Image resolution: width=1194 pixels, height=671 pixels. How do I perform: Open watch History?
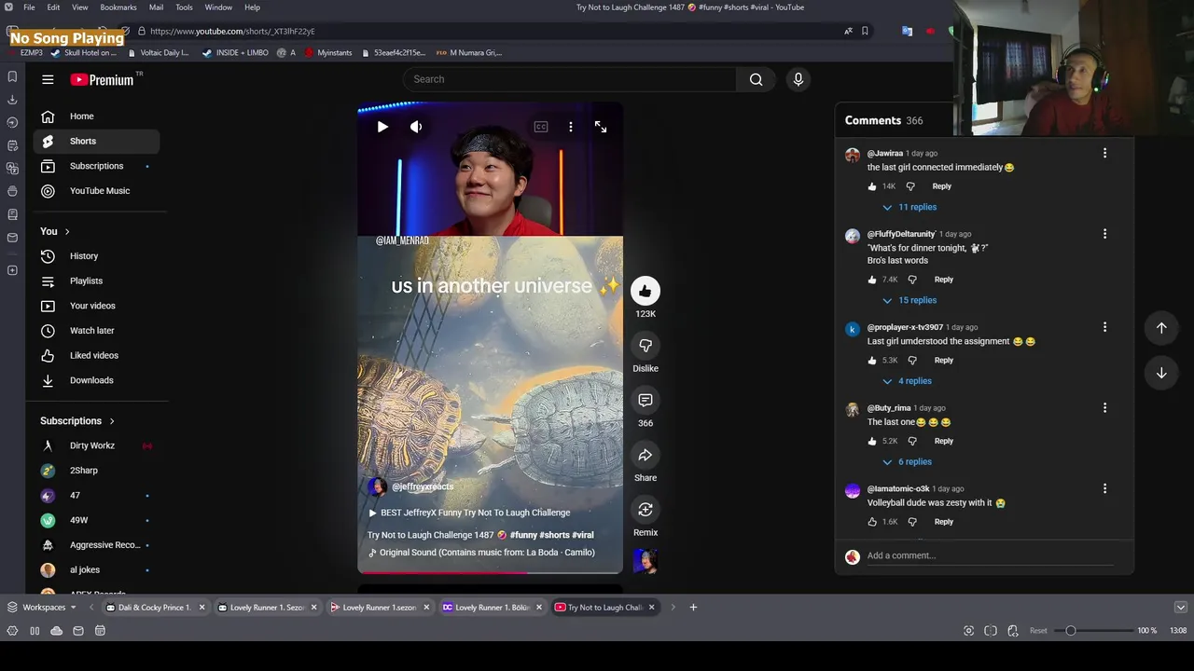point(96,256)
